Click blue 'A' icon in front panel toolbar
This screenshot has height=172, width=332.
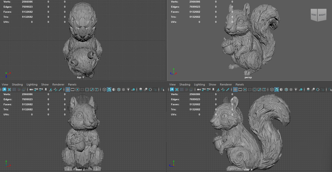pos(5,90)
